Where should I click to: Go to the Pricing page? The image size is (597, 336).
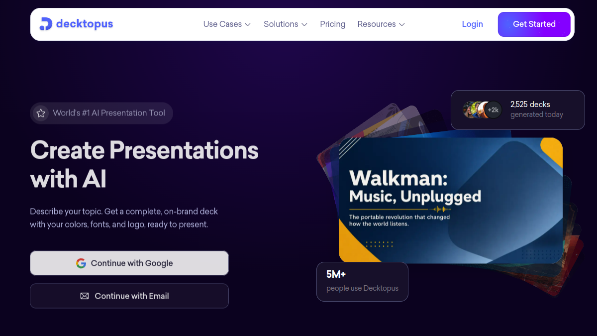tap(333, 24)
